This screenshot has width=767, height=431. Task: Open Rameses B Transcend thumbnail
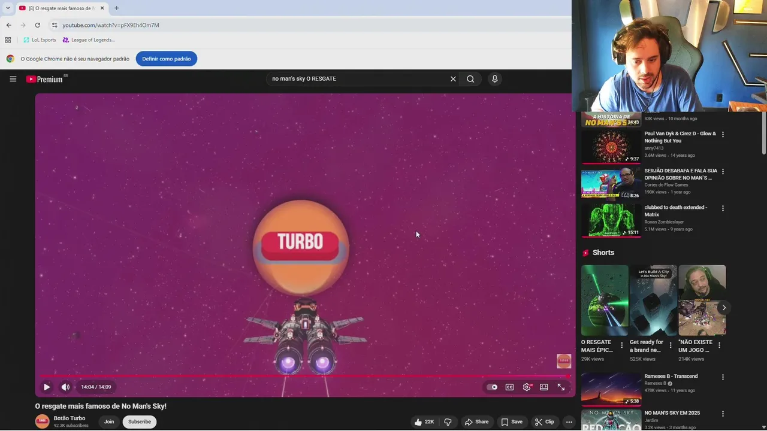coord(611,389)
